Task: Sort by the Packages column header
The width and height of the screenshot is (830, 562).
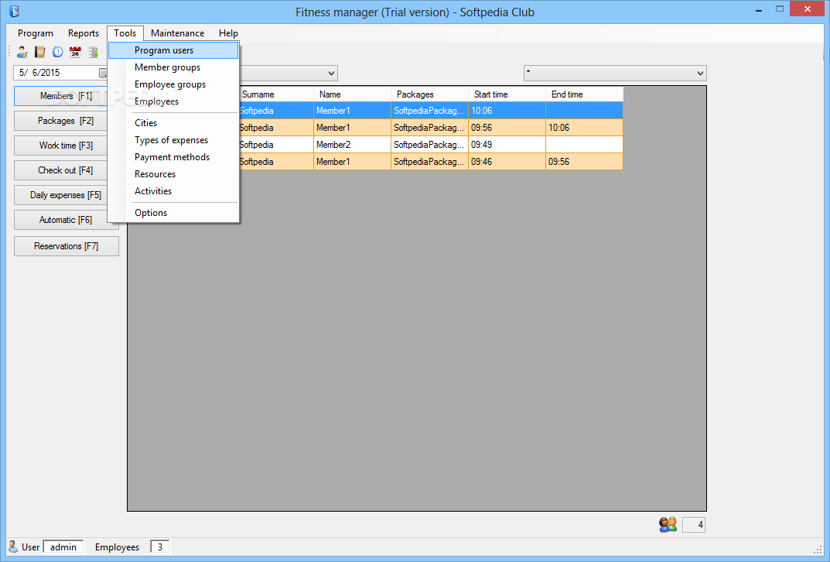Action: 429,94
